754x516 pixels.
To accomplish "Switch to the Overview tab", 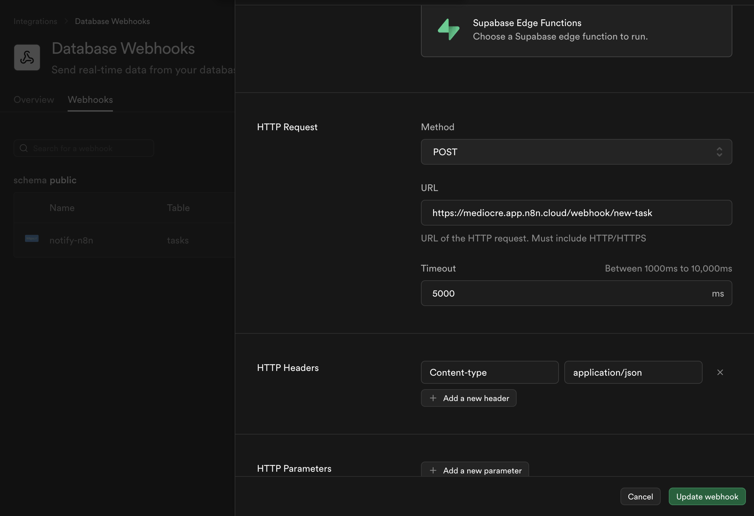I will 34,100.
